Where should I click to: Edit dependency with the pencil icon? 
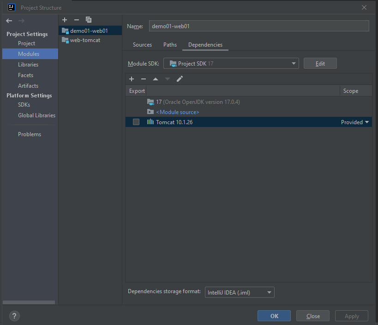coord(180,79)
